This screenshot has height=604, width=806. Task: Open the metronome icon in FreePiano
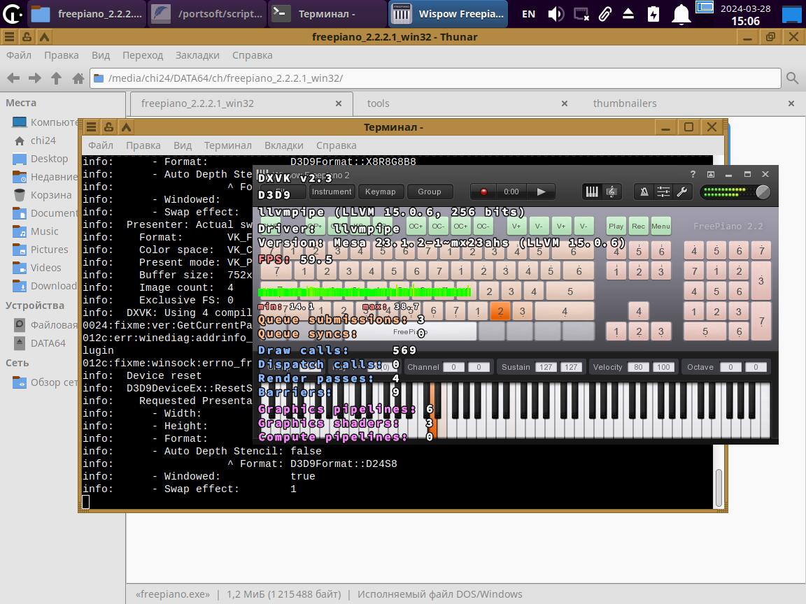click(644, 192)
